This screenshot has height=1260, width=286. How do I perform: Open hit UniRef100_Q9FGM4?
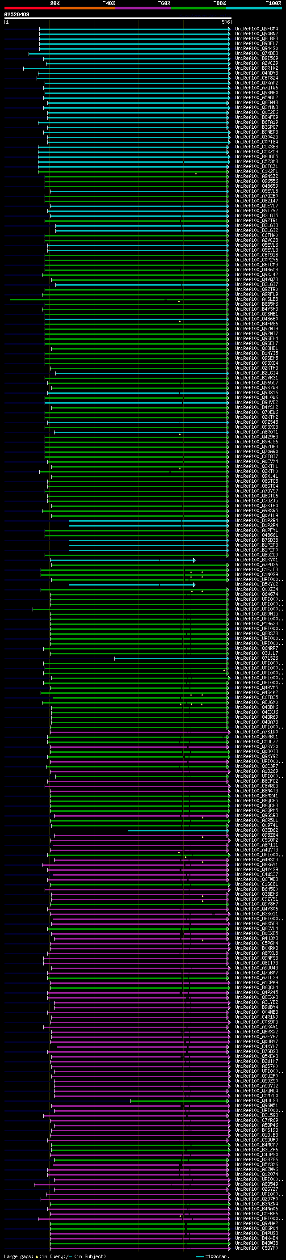(256, 29)
